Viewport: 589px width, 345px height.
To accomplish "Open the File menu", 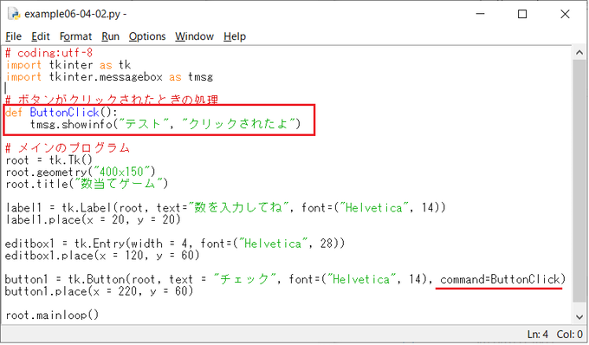I will coord(14,36).
